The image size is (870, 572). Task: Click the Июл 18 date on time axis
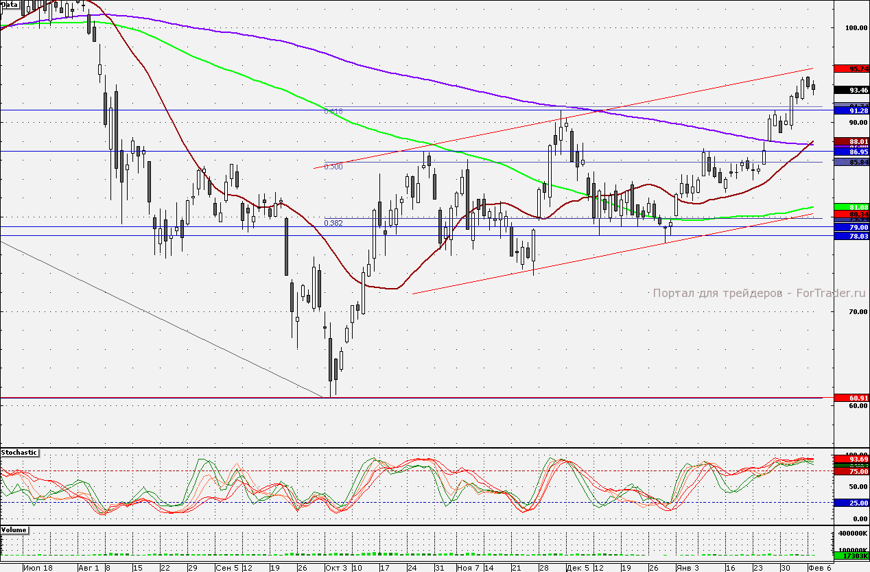click(x=37, y=568)
